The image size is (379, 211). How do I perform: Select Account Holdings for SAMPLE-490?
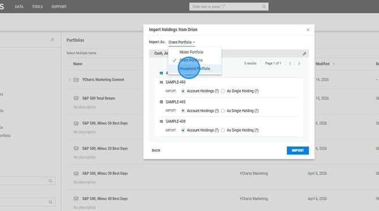pyautogui.click(x=183, y=91)
